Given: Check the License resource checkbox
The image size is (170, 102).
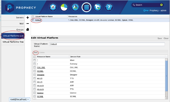Looking at the screenshot, I should point(34,93).
